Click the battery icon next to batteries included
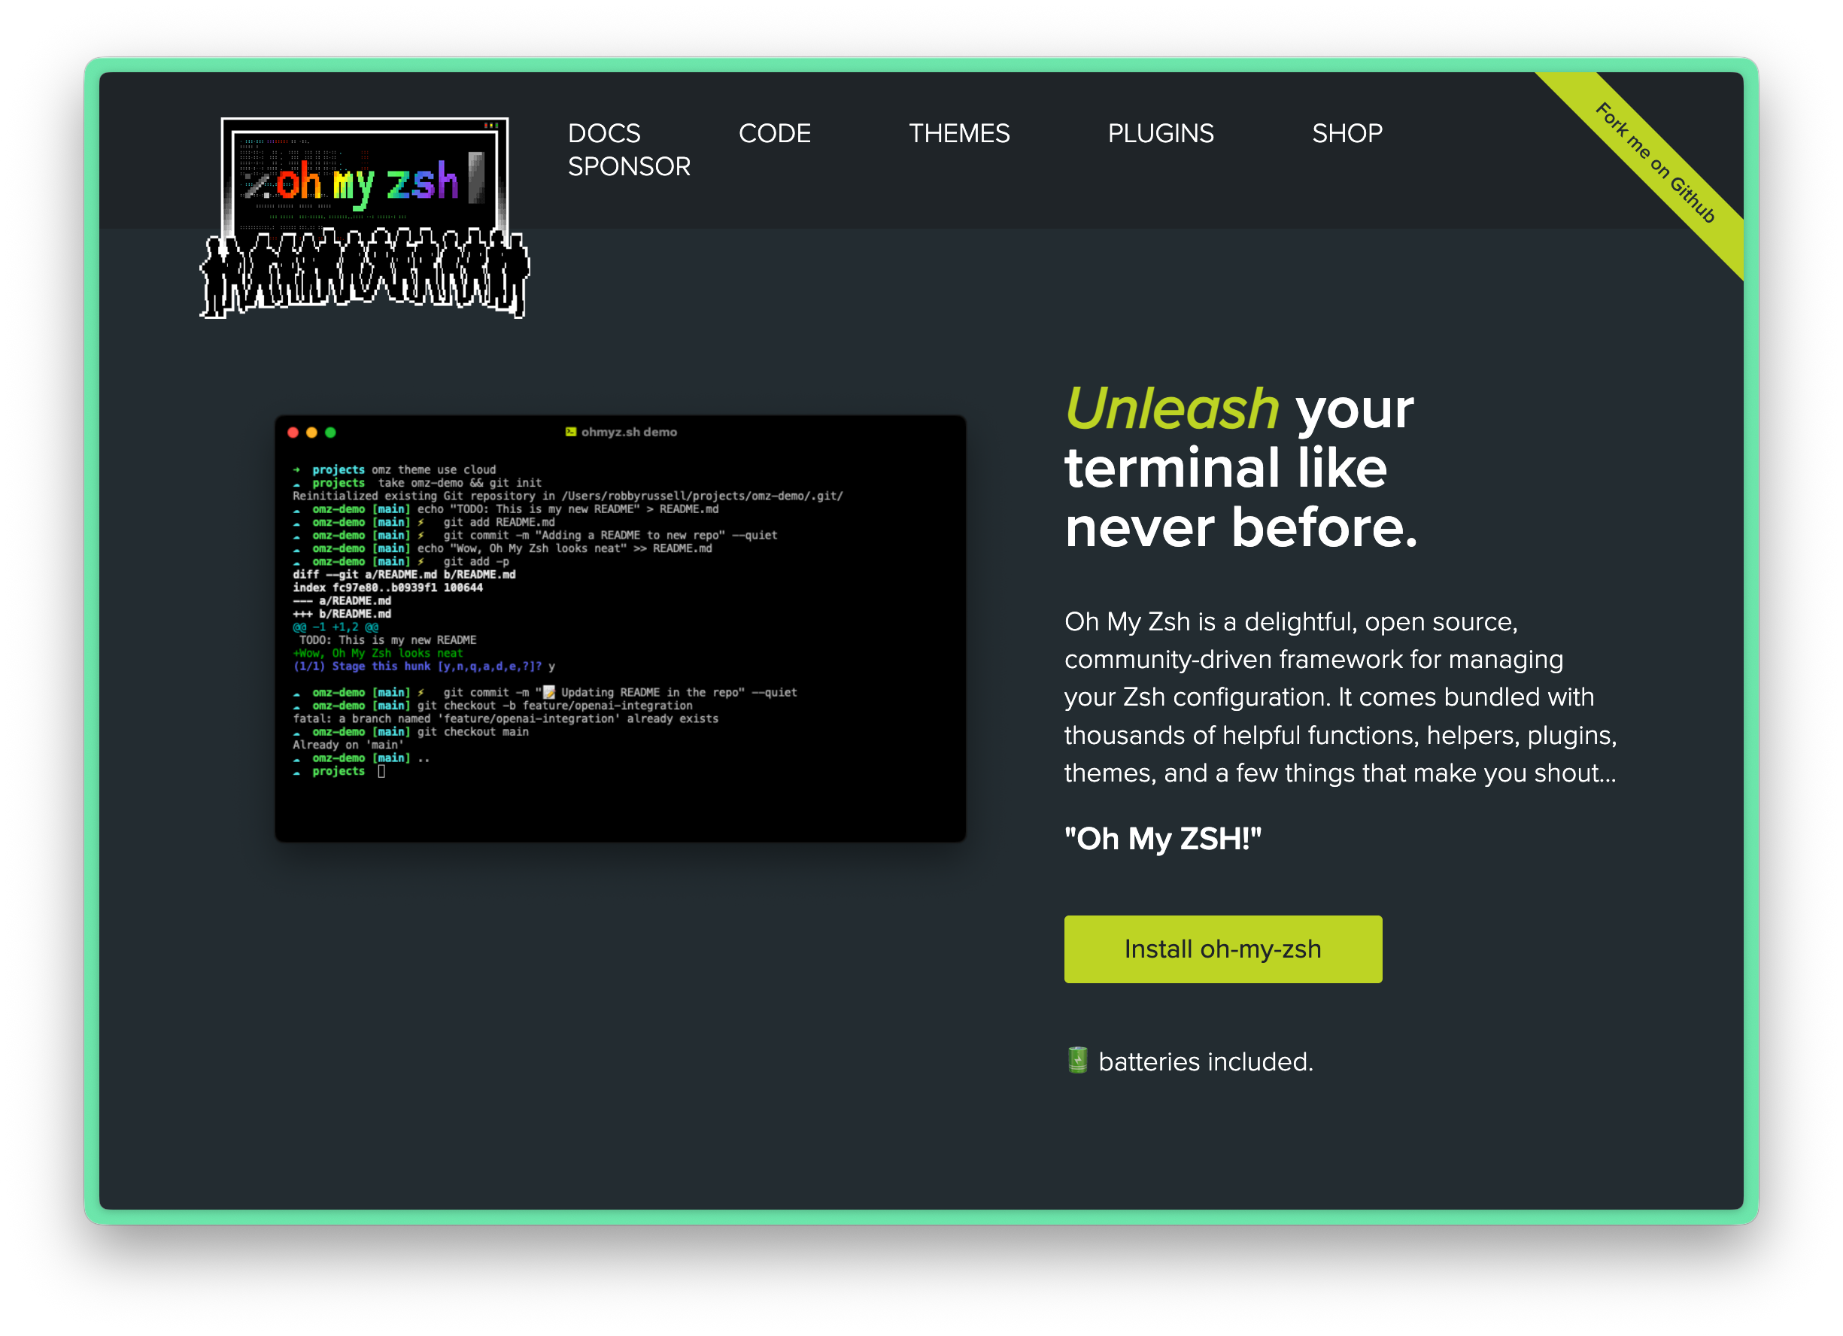The image size is (1843, 1336). point(1076,1061)
